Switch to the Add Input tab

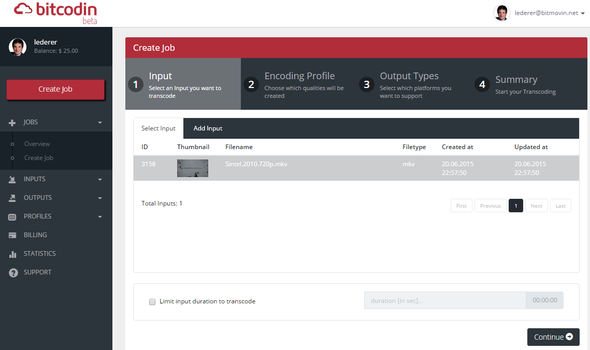point(208,128)
